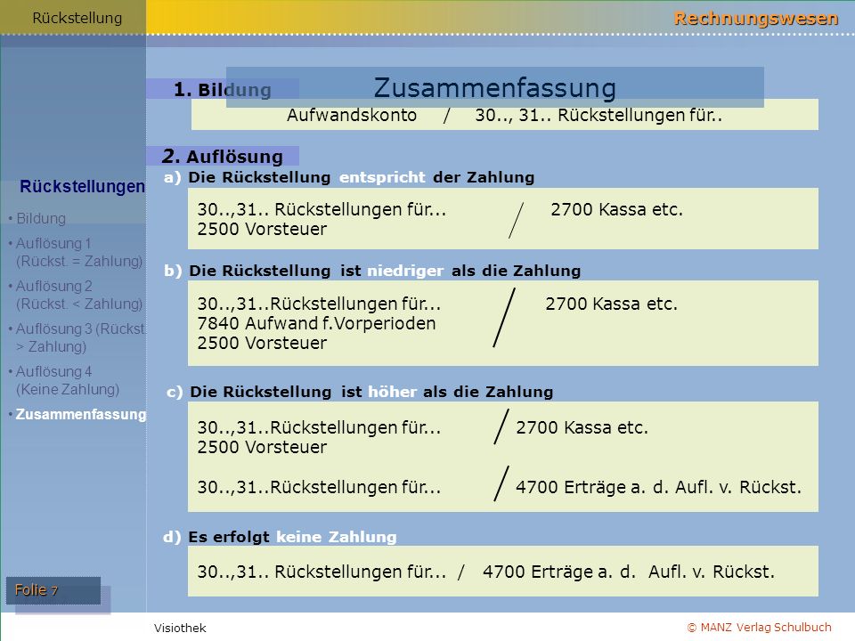855x641 pixels.
Task: Click the highlighted Zusammenfassung sidebar entry
Action: [x=81, y=414]
